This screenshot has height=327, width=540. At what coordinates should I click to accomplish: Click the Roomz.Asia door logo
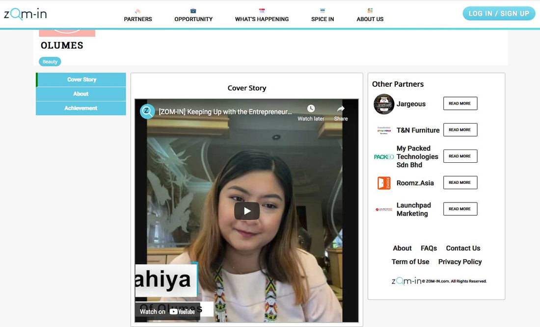(x=384, y=183)
